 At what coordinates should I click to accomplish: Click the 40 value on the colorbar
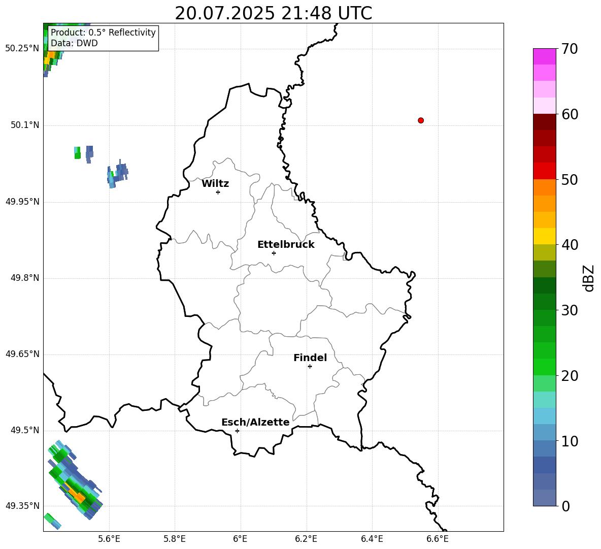tap(570, 245)
